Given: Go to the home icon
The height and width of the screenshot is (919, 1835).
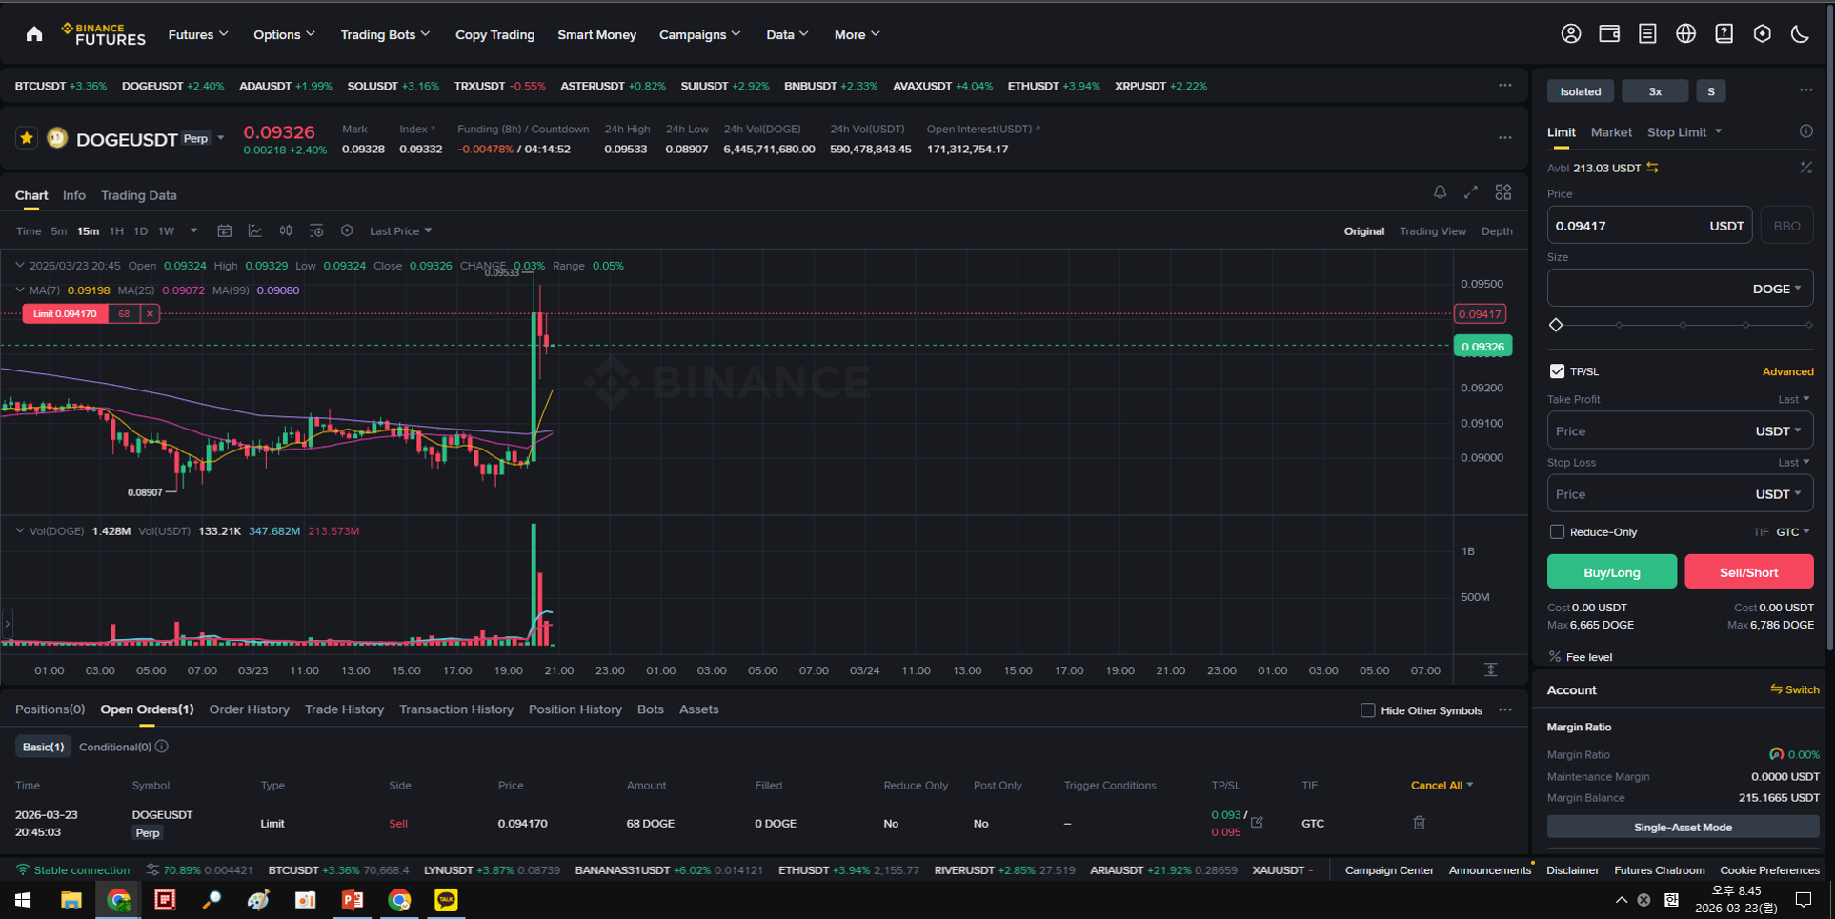Looking at the screenshot, I should 34,34.
